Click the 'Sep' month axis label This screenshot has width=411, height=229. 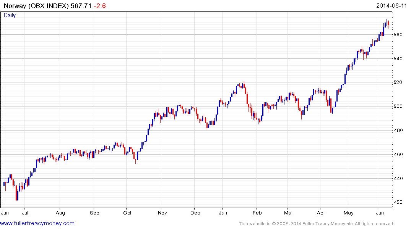point(94,213)
